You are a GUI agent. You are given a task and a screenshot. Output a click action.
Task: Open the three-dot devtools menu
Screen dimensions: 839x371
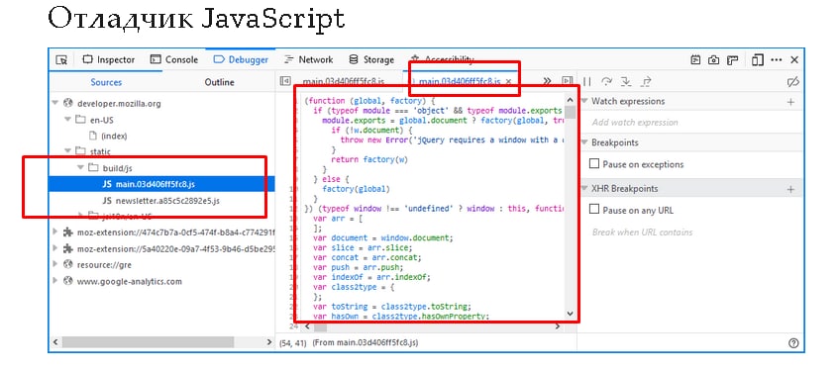(x=777, y=60)
